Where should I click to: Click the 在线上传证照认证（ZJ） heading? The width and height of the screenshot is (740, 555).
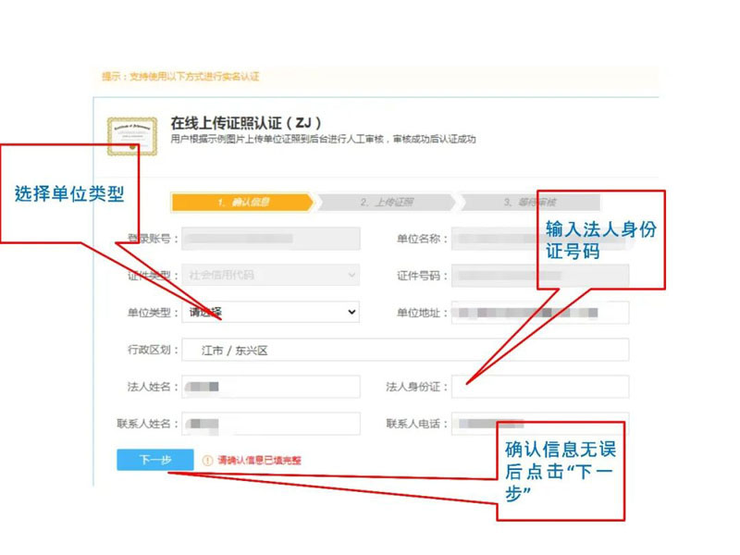click(x=246, y=121)
